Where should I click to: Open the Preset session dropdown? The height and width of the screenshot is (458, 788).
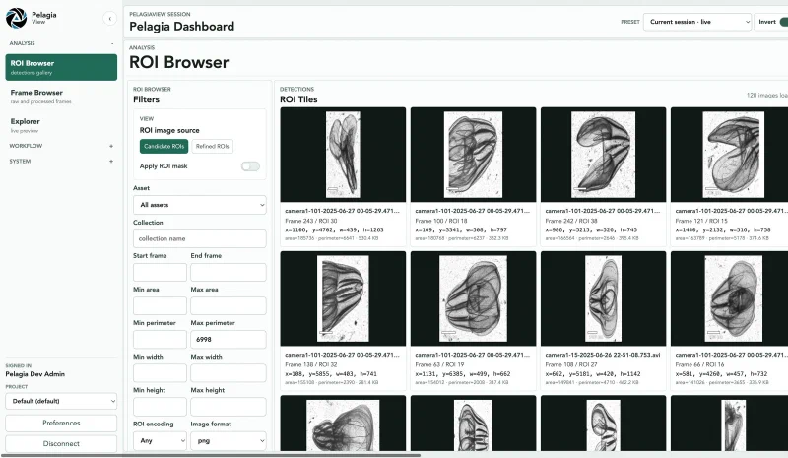click(697, 22)
